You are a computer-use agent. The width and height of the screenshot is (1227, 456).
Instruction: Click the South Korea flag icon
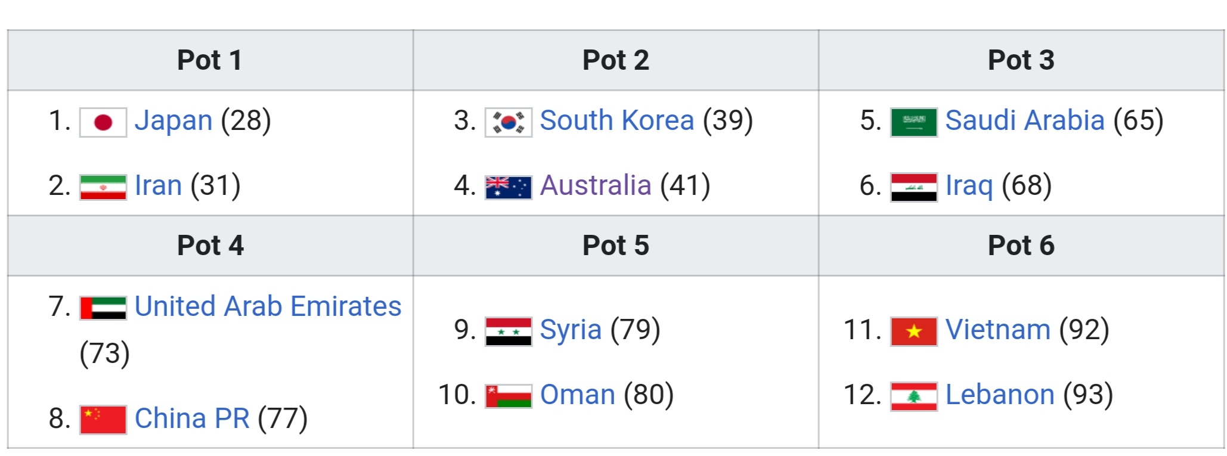click(509, 122)
